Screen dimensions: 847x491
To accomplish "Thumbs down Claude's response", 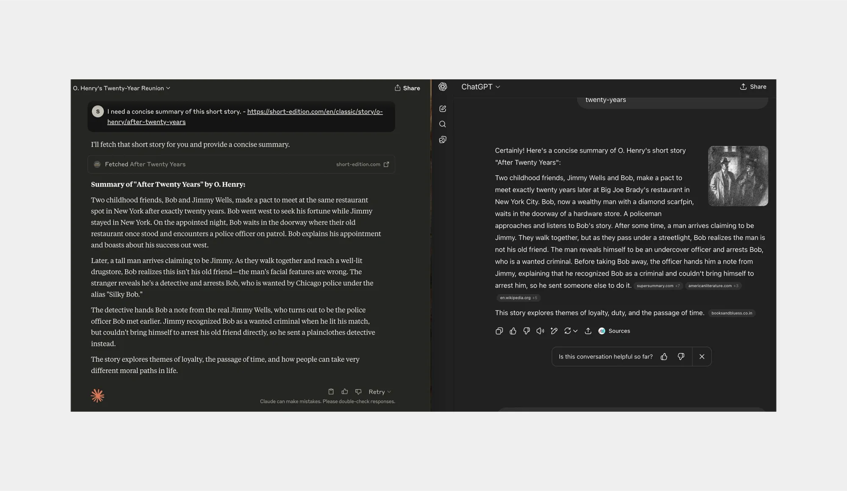I will click(358, 392).
